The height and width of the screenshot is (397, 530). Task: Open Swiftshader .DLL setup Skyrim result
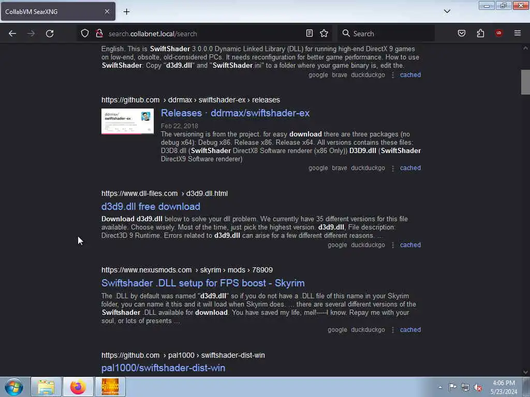(203, 283)
